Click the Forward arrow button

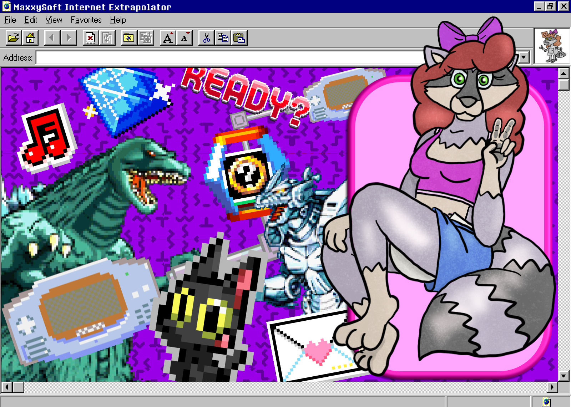(x=69, y=38)
